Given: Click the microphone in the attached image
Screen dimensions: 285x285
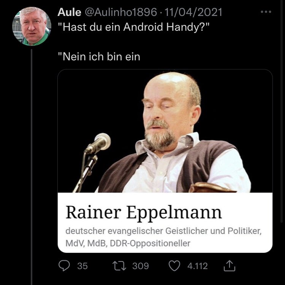Looking at the screenshot, I should (x=98, y=143).
